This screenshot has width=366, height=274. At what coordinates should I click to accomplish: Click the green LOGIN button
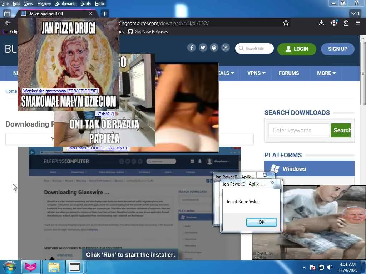[x=297, y=49]
